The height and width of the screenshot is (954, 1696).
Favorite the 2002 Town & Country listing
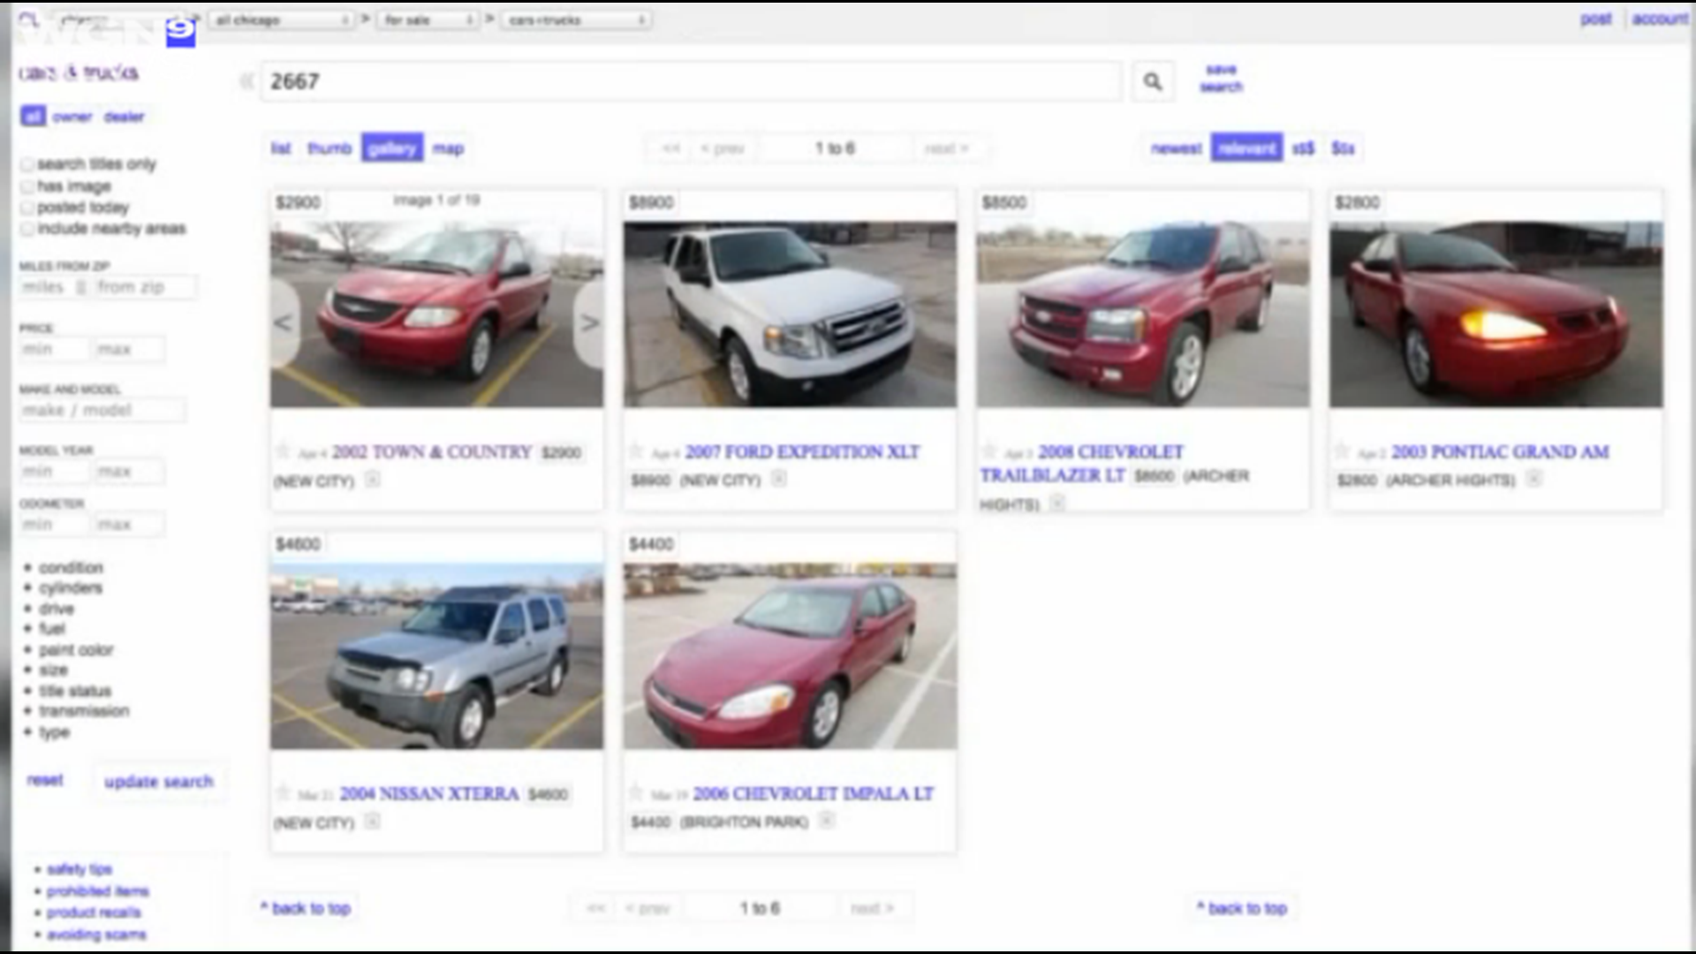284,451
